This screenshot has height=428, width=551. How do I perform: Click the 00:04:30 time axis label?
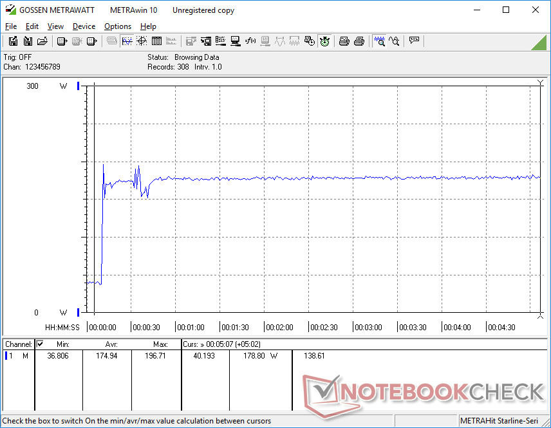(502, 328)
